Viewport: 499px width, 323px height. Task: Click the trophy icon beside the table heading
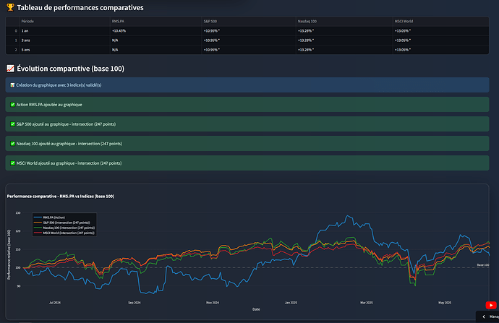pyautogui.click(x=9, y=7)
